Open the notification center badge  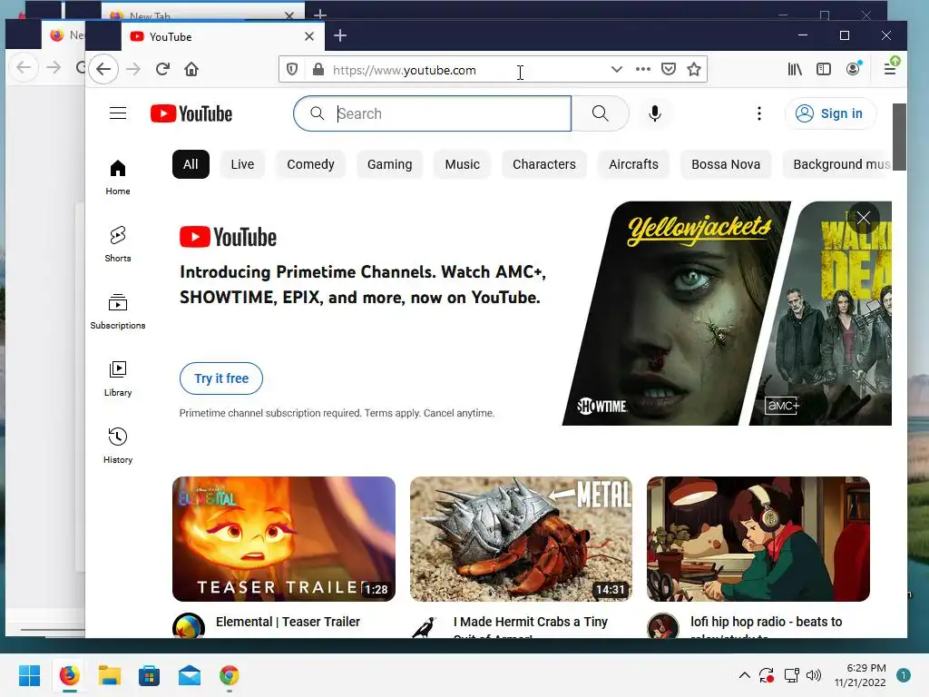[x=904, y=675]
